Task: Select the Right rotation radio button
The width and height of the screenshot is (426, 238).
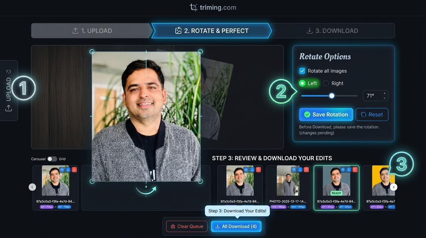Action: click(326, 83)
